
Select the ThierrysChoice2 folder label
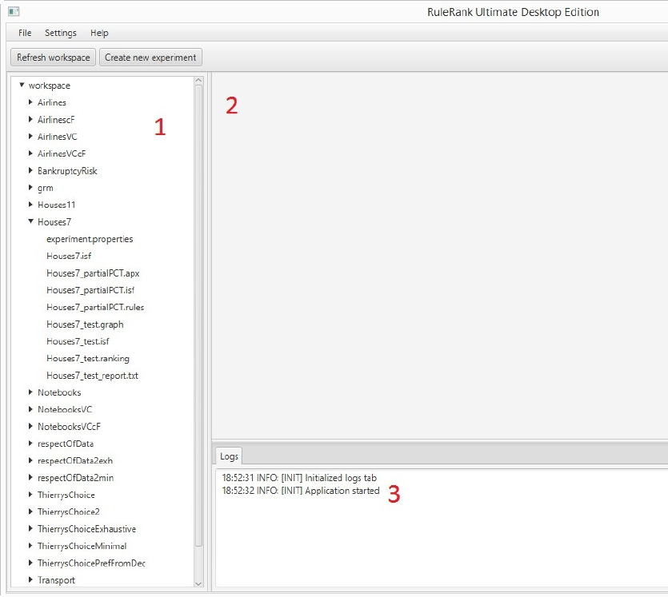[x=68, y=512]
